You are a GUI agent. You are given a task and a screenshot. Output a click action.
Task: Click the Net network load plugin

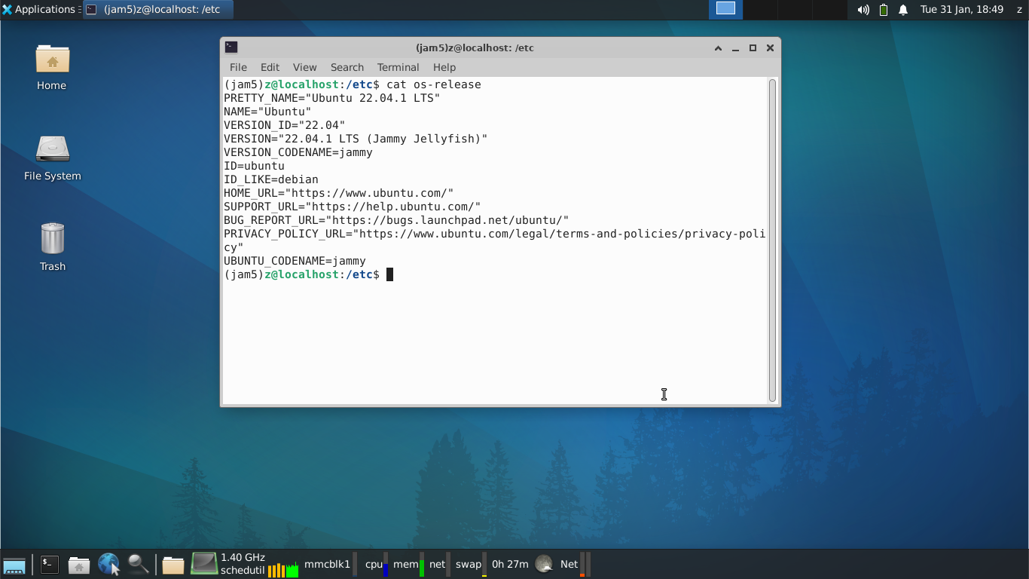coord(574,564)
